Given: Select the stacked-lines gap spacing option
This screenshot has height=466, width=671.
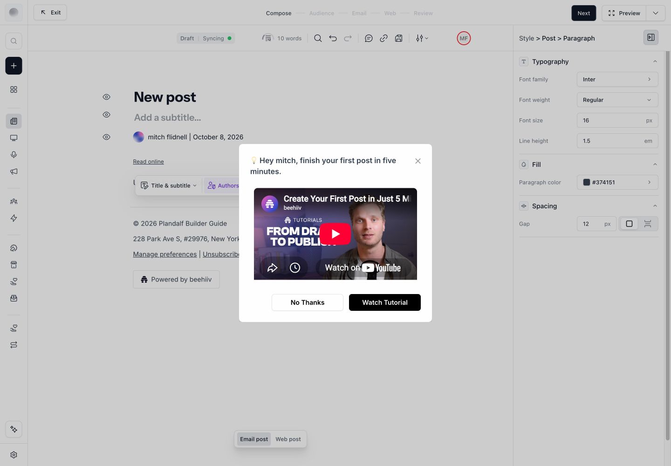Looking at the screenshot, I should pos(648,224).
